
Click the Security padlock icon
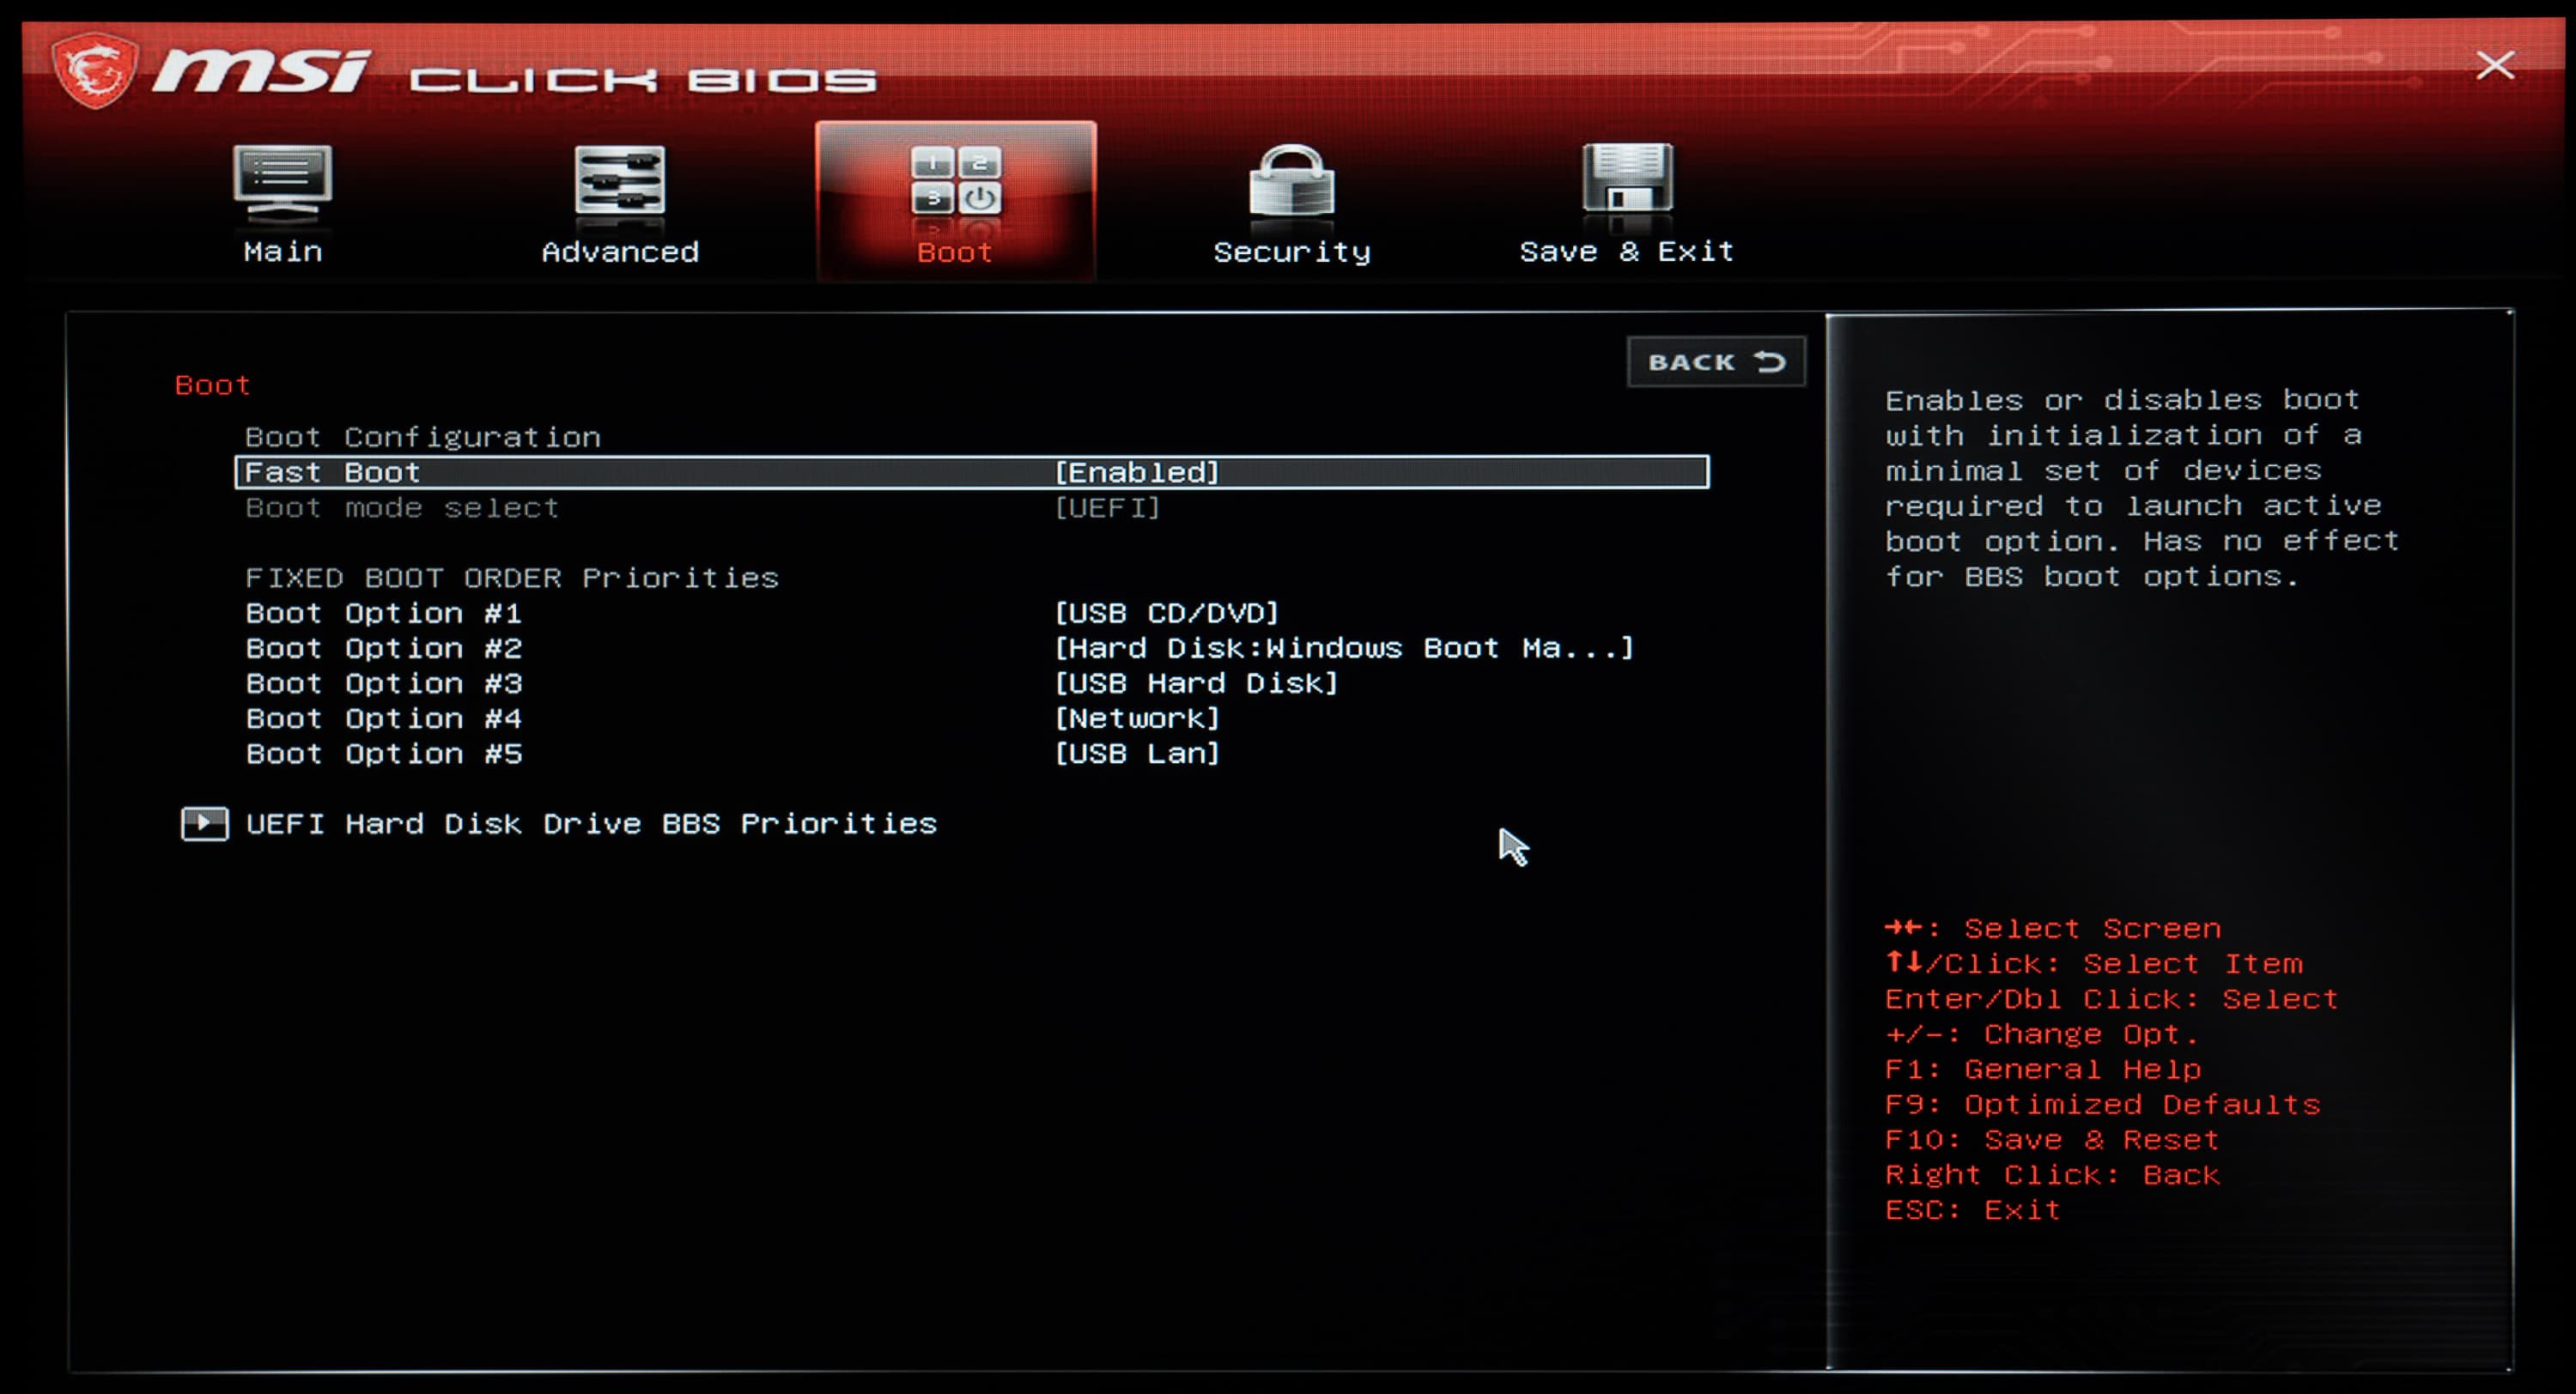[x=1291, y=181]
